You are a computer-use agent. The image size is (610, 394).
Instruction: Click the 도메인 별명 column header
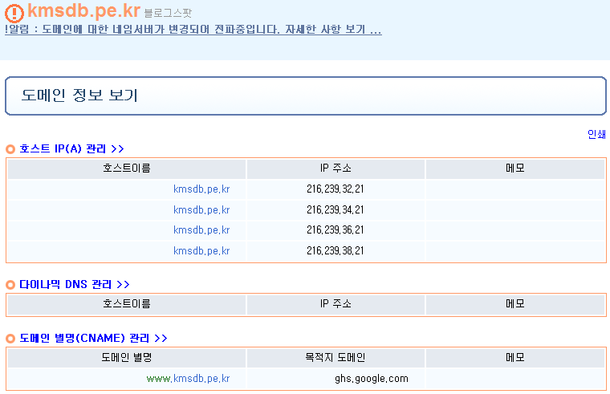pos(127,357)
